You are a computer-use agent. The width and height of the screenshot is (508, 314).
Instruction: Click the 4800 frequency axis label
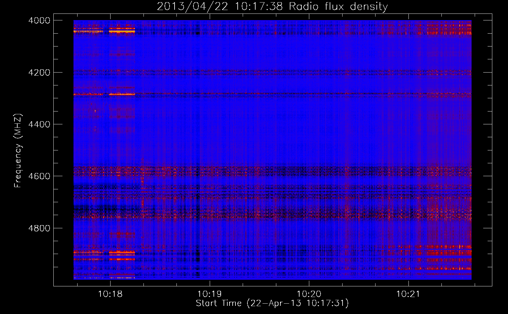click(x=39, y=228)
